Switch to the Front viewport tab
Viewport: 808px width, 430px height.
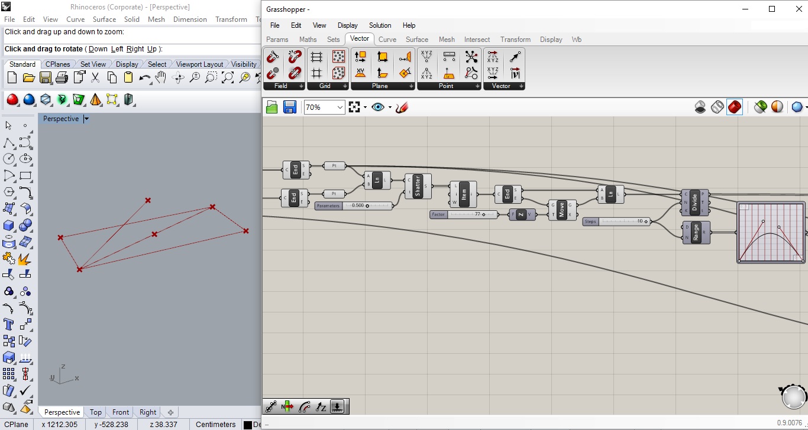pyautogui.click(x=121, y=412)
